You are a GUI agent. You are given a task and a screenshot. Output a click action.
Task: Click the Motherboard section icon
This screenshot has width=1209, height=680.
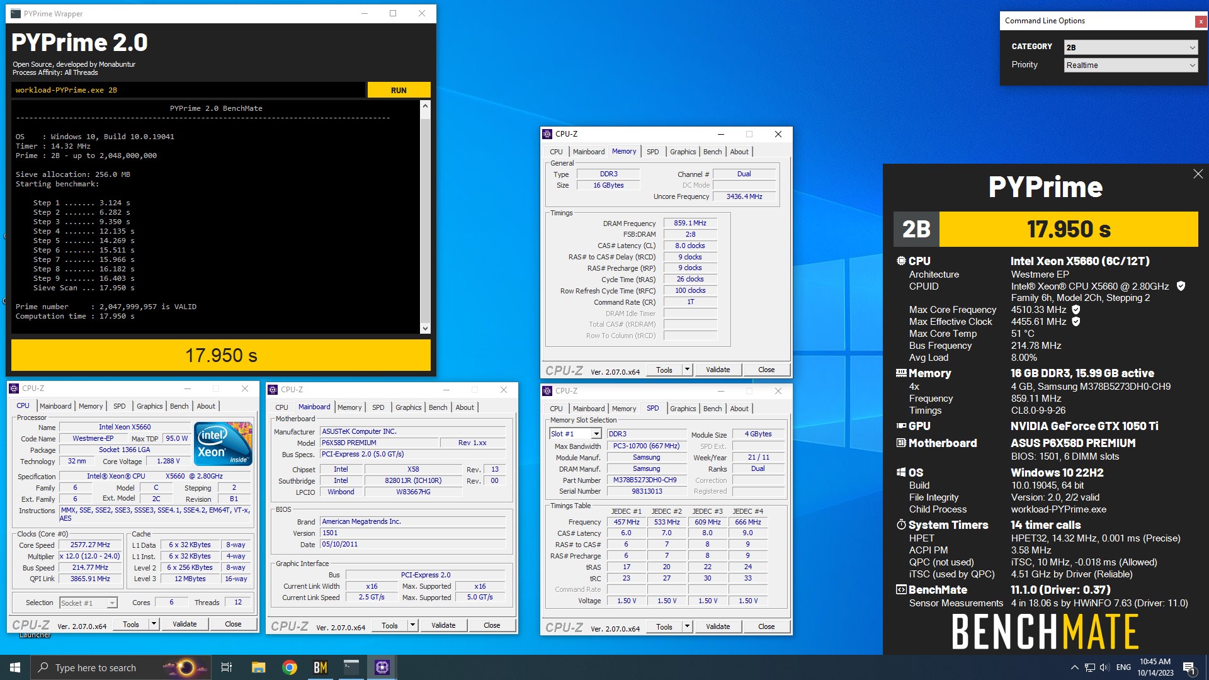pyautogui.click(x=901, y=443)
